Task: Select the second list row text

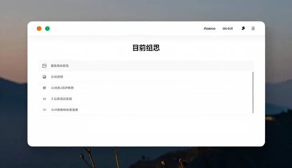Action: [x=57, y=77]
